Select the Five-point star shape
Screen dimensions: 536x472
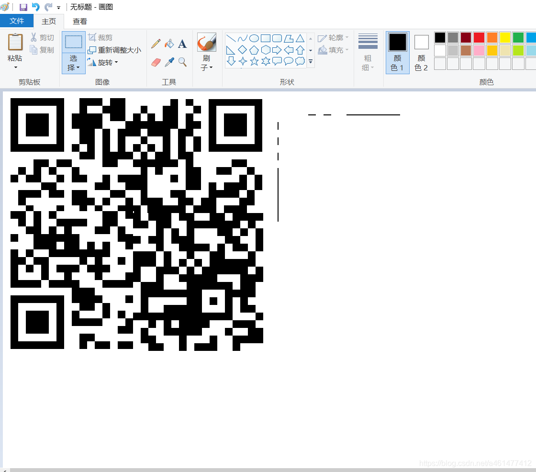point(254,61)
